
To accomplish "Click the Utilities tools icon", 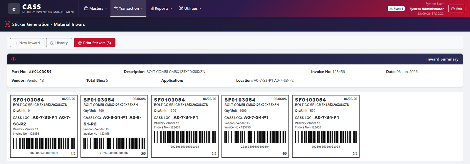I will 181,8.
